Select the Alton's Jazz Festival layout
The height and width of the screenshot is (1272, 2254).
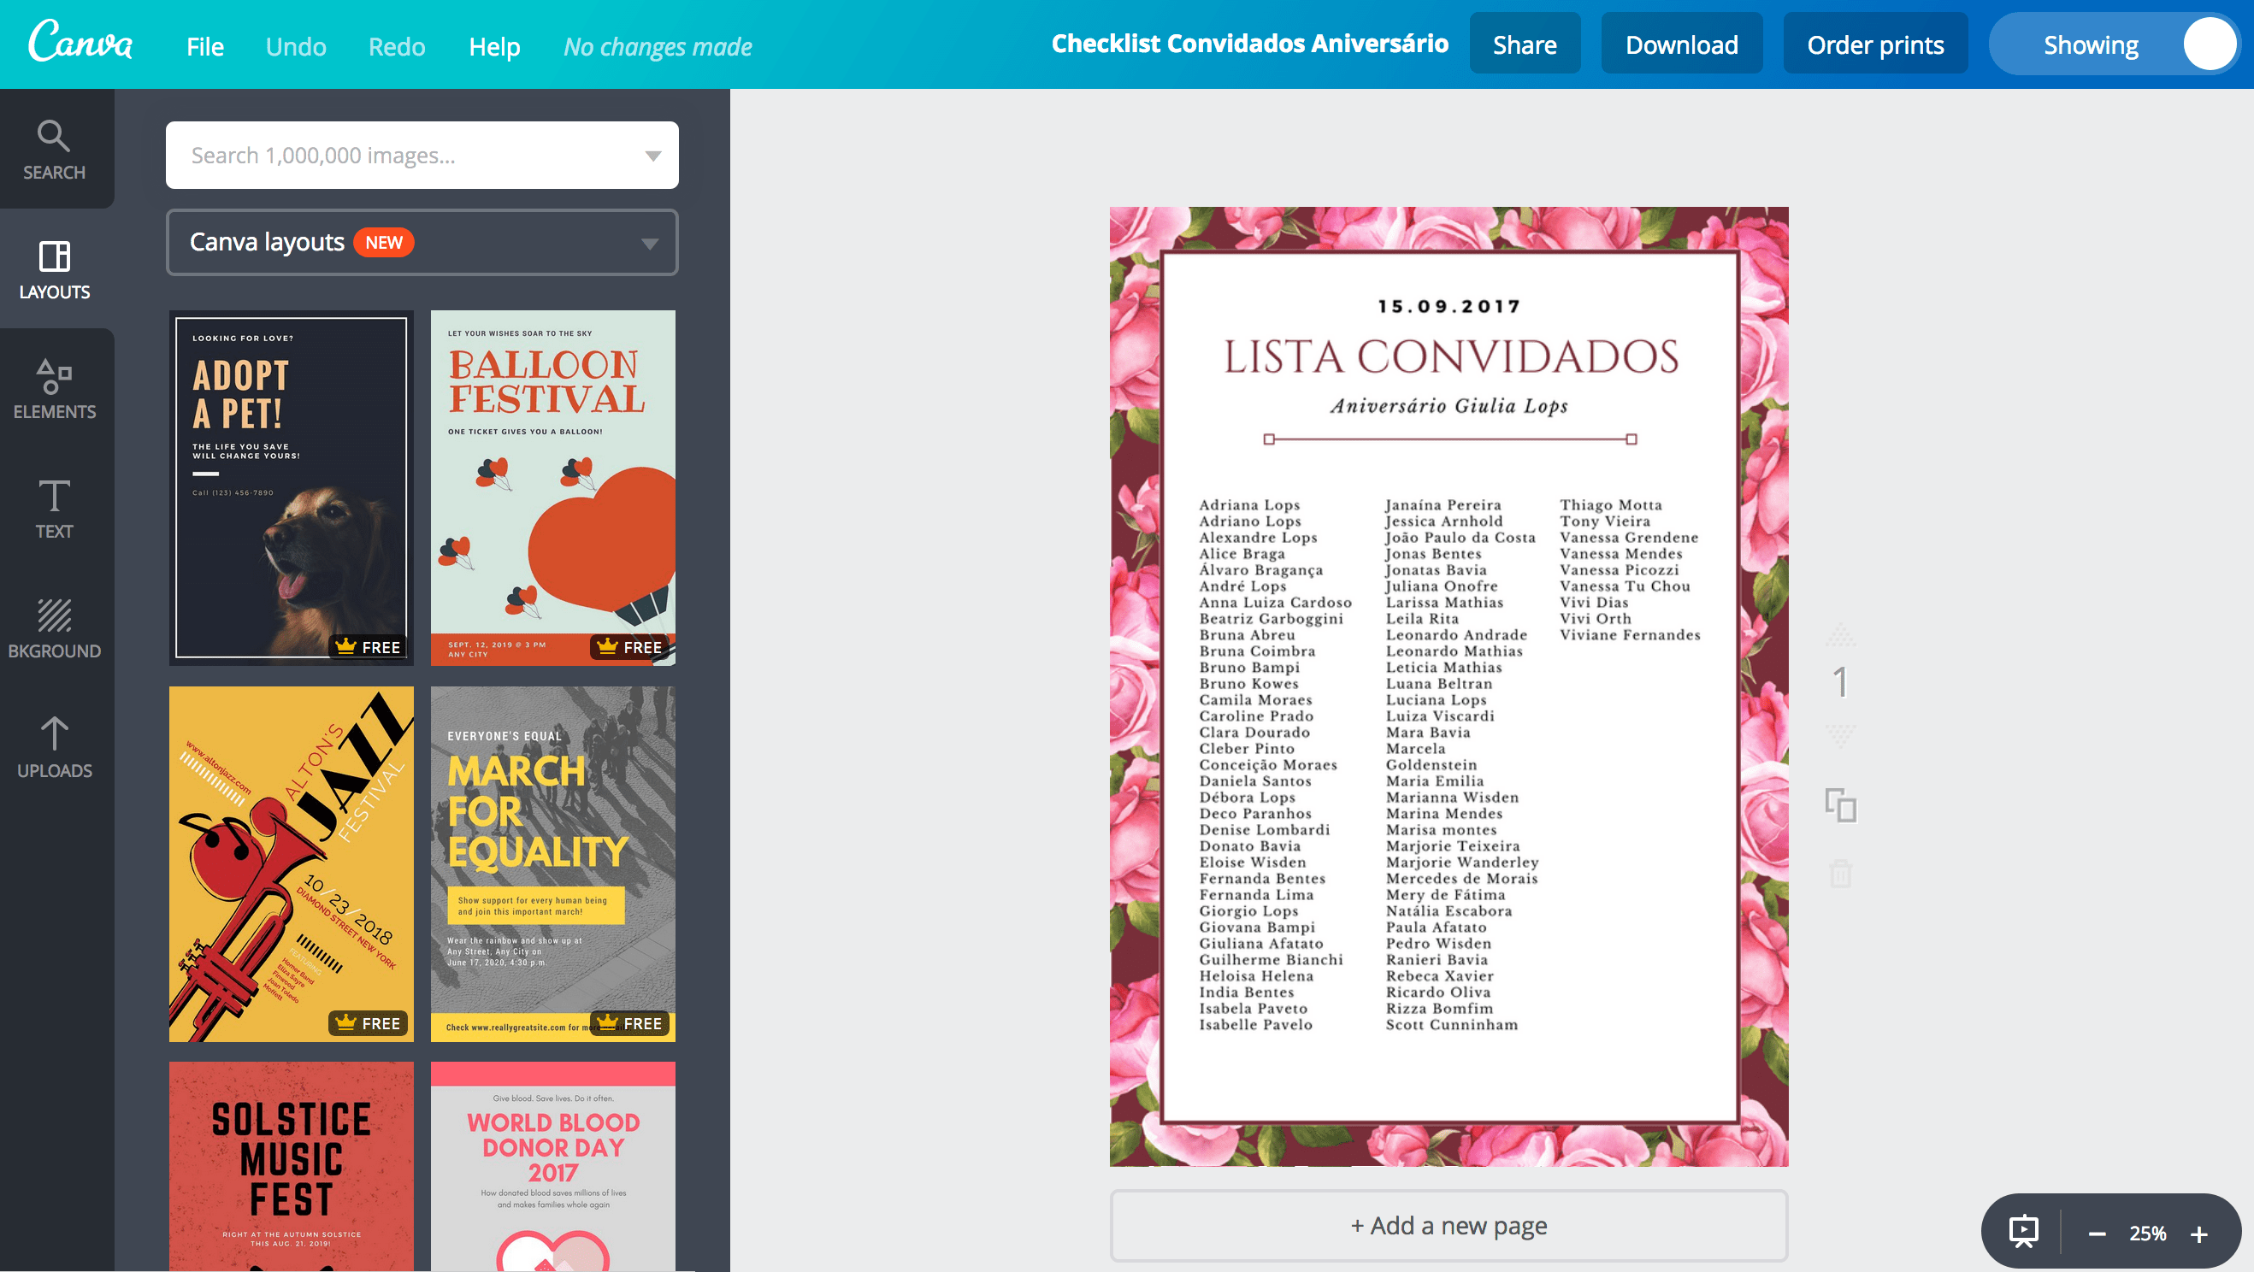coord(292,864)
